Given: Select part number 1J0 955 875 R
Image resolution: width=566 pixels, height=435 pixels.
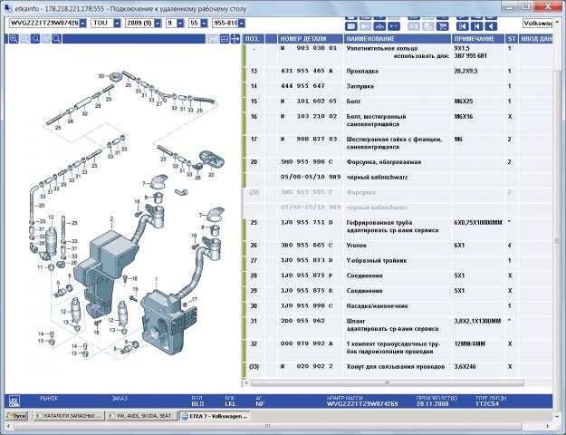Looking at the screenshot, I should (x=307, y=291).
